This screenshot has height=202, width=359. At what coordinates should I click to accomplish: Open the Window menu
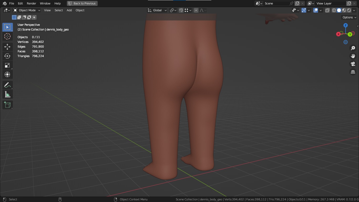click(45, 3)
